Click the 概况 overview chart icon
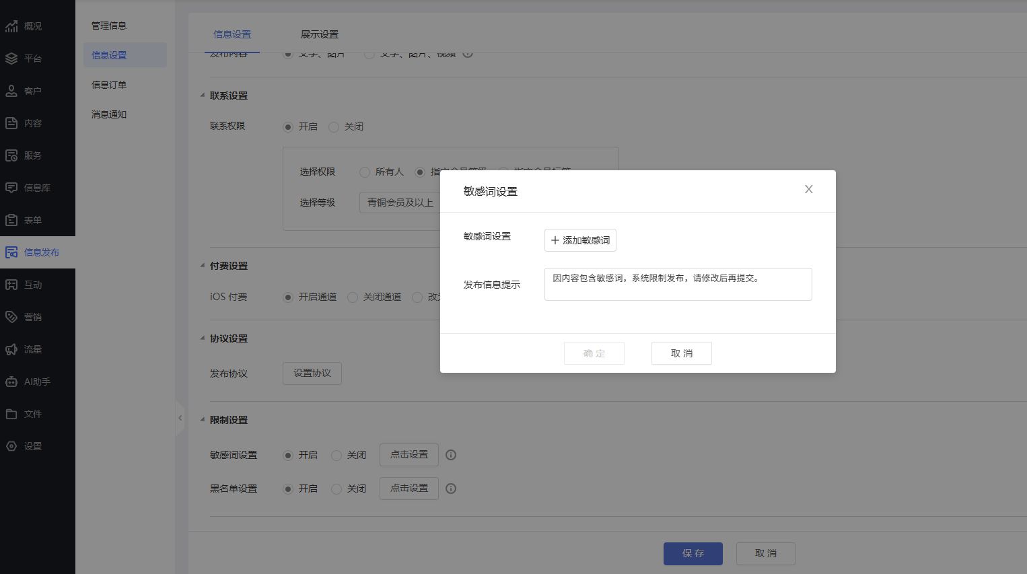The image size is (1027, 574). [x=11, y=26]
